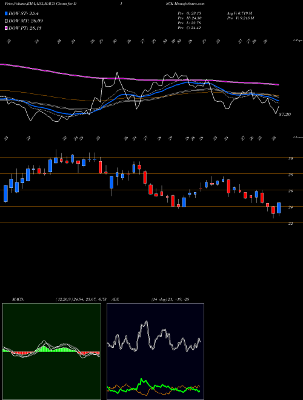Click the Pre L: 22.78 low value

pos(190,23)
